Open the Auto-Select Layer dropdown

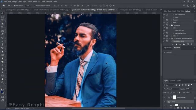coord(28,6)
